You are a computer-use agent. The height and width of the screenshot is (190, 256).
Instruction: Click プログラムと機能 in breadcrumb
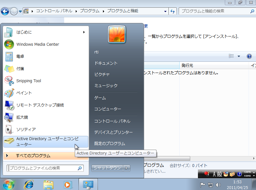(123, 11)
